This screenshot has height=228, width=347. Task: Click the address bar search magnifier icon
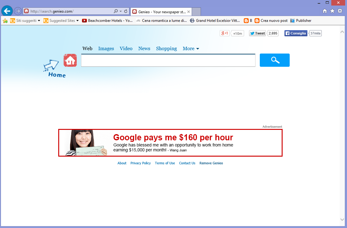[x=116, y=11]
